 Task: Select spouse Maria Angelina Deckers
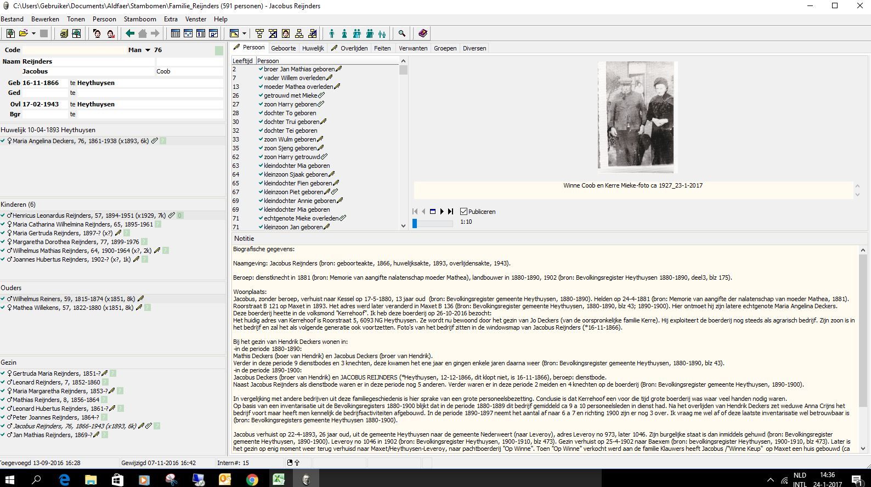coord(81,141)
